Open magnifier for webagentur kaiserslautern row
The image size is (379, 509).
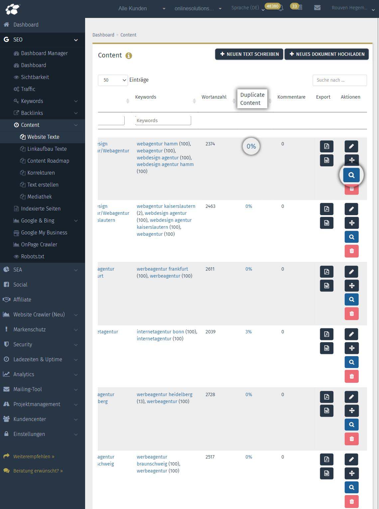[351, 237]
